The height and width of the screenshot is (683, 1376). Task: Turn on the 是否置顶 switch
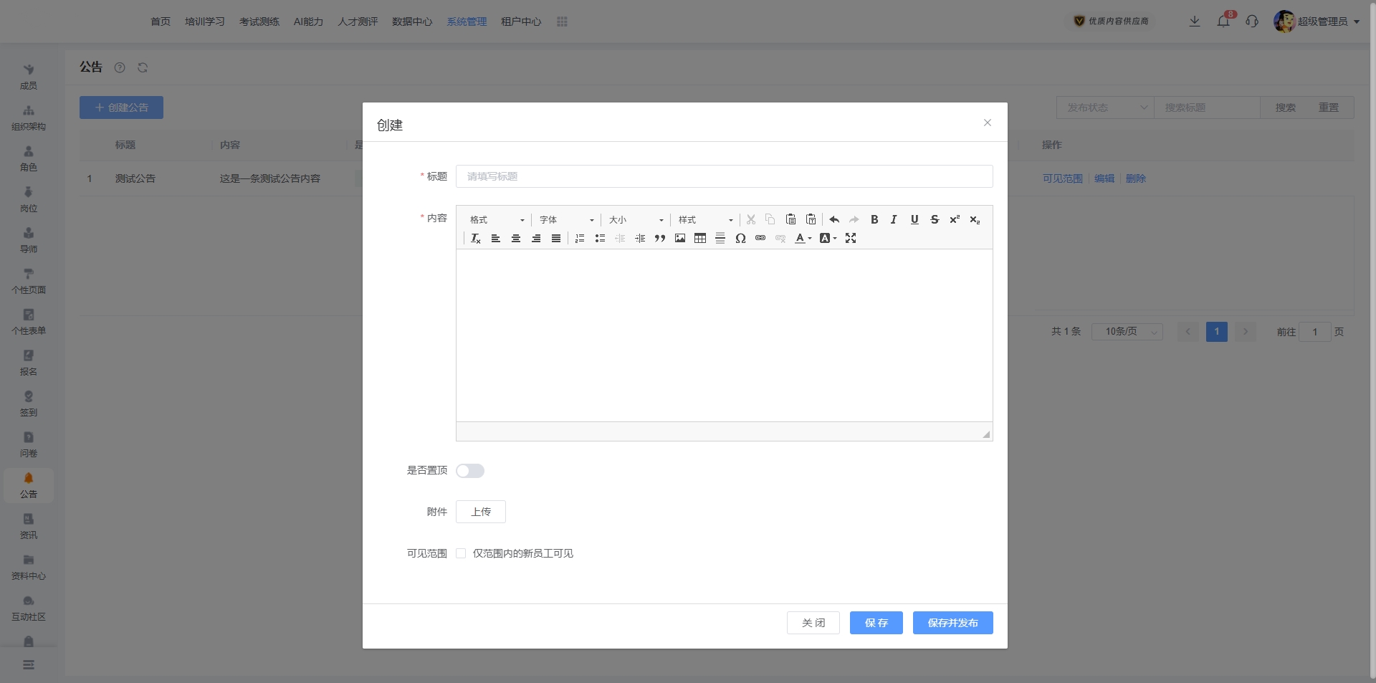tap(470, 471)
